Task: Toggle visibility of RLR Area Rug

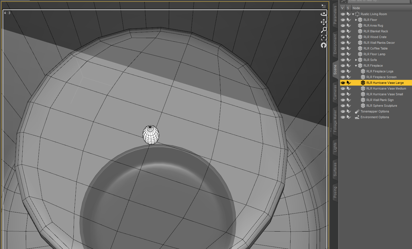Action: tap(343, 25)
